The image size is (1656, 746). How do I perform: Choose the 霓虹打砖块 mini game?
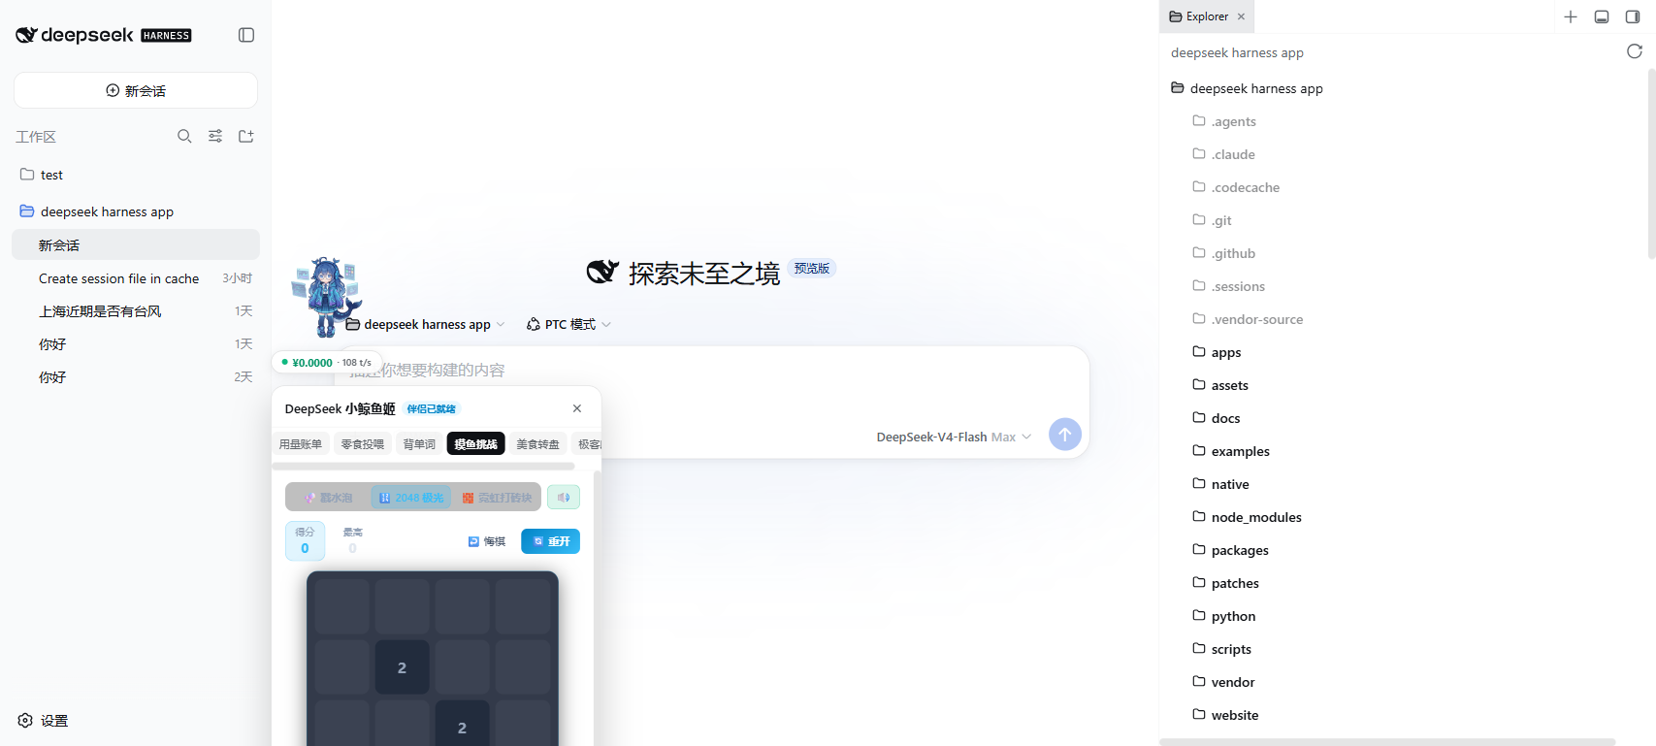(x=497, y=498)
